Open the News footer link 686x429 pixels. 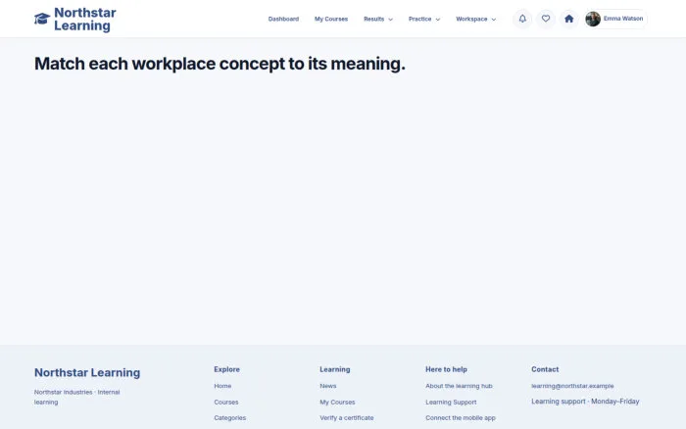[x=328, y=386]
